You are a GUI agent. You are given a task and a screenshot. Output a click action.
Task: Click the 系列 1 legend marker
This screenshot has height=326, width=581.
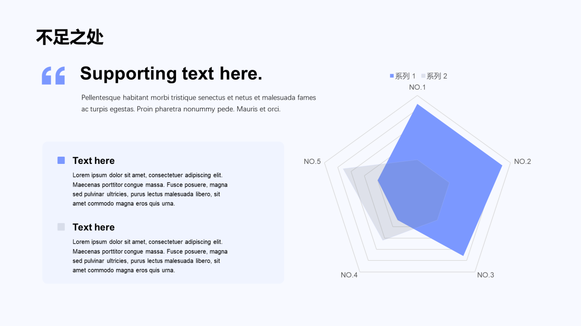point(392,76)
